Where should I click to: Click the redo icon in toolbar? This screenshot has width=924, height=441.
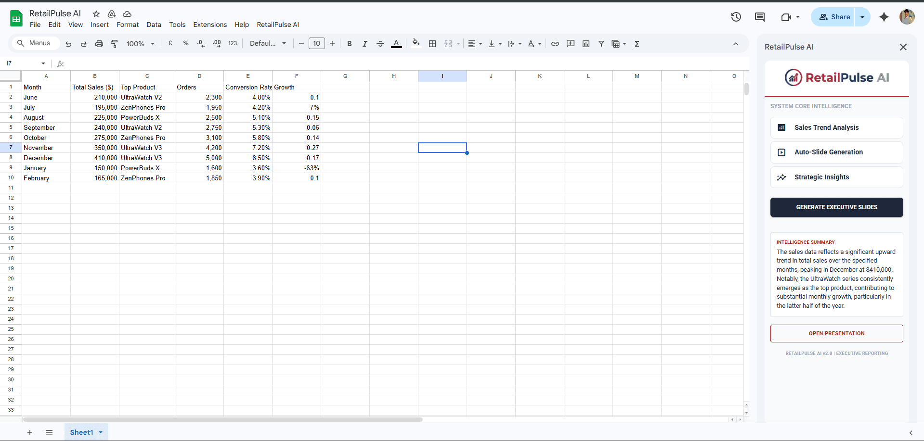[x=84, y=44]
